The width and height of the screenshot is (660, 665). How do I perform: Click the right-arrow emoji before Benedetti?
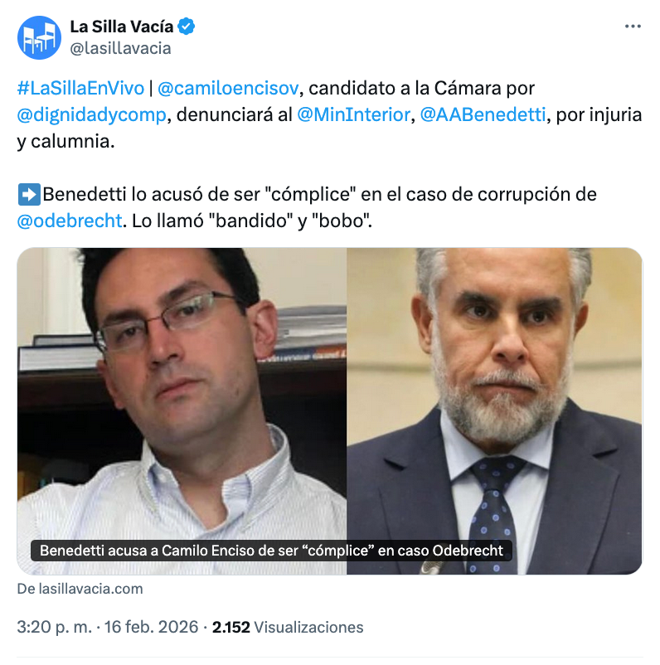(x=29, y=195)
